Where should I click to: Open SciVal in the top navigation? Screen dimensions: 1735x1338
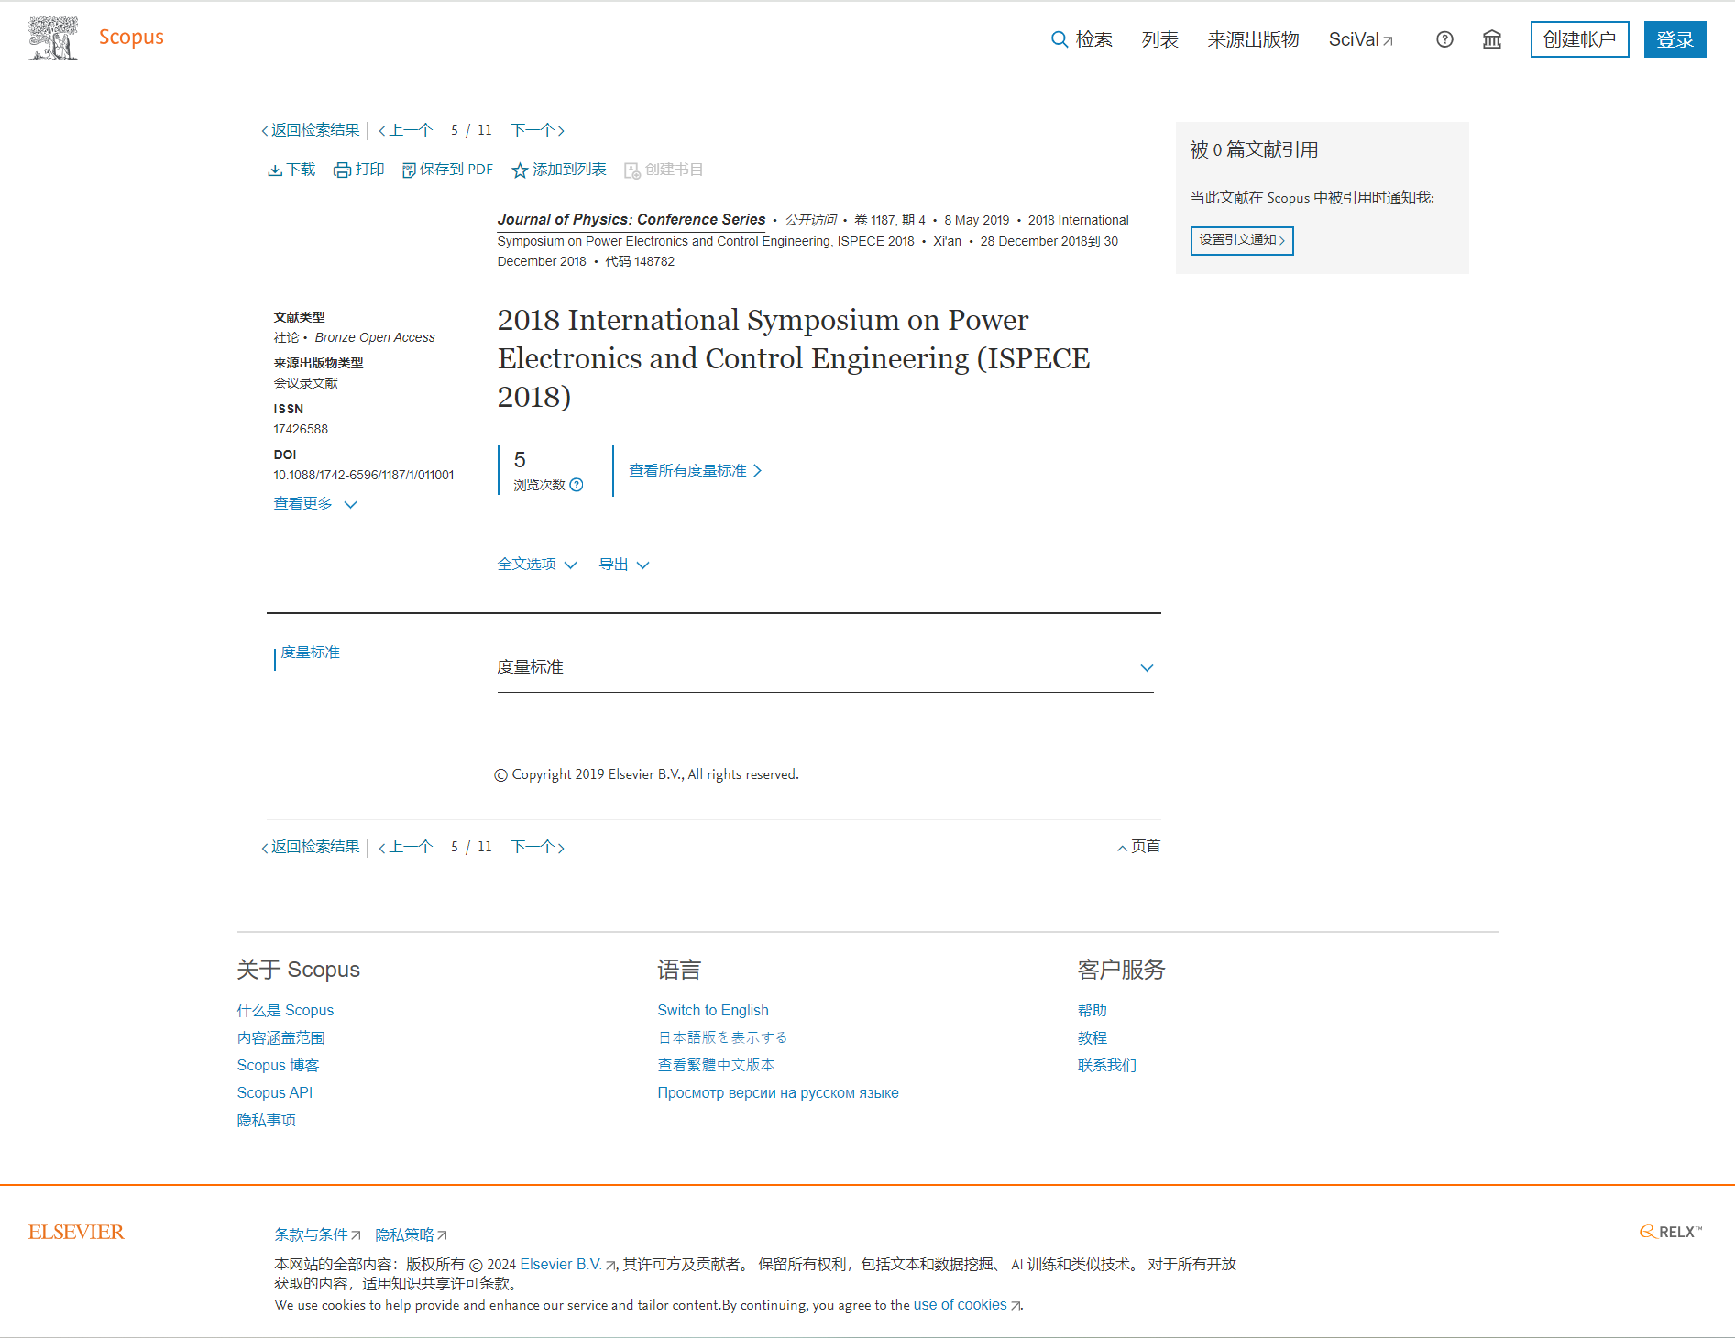coord(1361,39)
